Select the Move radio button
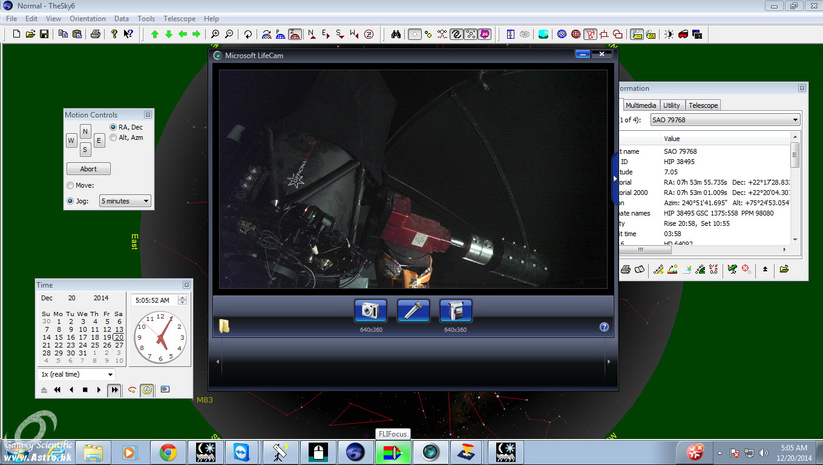This screenshot has width=823, height=465. tap(70, 185)
